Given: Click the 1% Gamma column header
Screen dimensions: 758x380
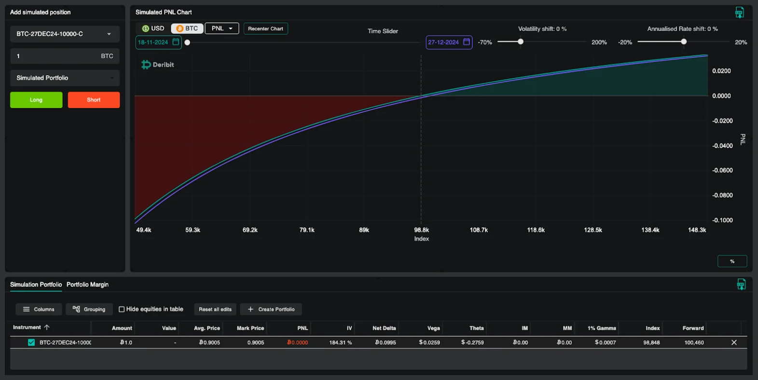Looking at the screenshot, I should point(602,328).
